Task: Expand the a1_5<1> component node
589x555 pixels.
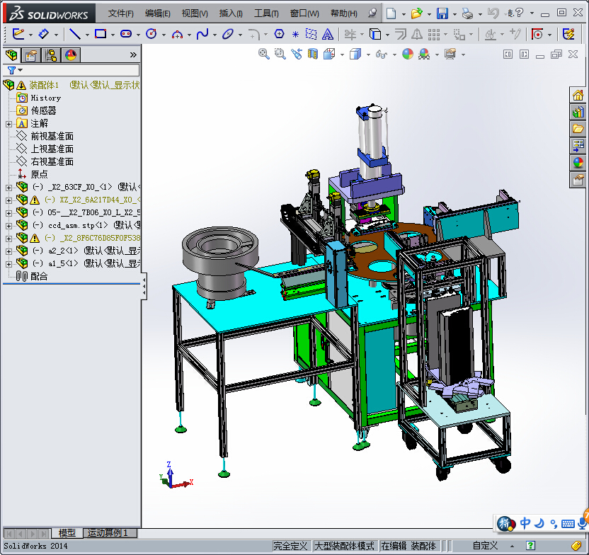Action: click(9, 264)
